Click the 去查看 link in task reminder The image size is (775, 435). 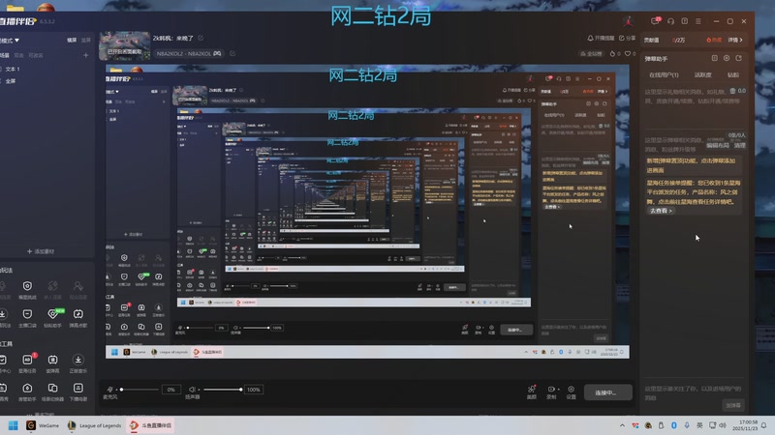click(661, 211)
